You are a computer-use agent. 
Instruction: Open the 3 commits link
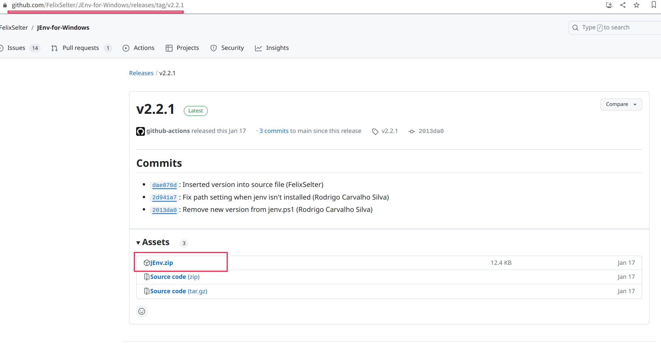coord(274,131)
